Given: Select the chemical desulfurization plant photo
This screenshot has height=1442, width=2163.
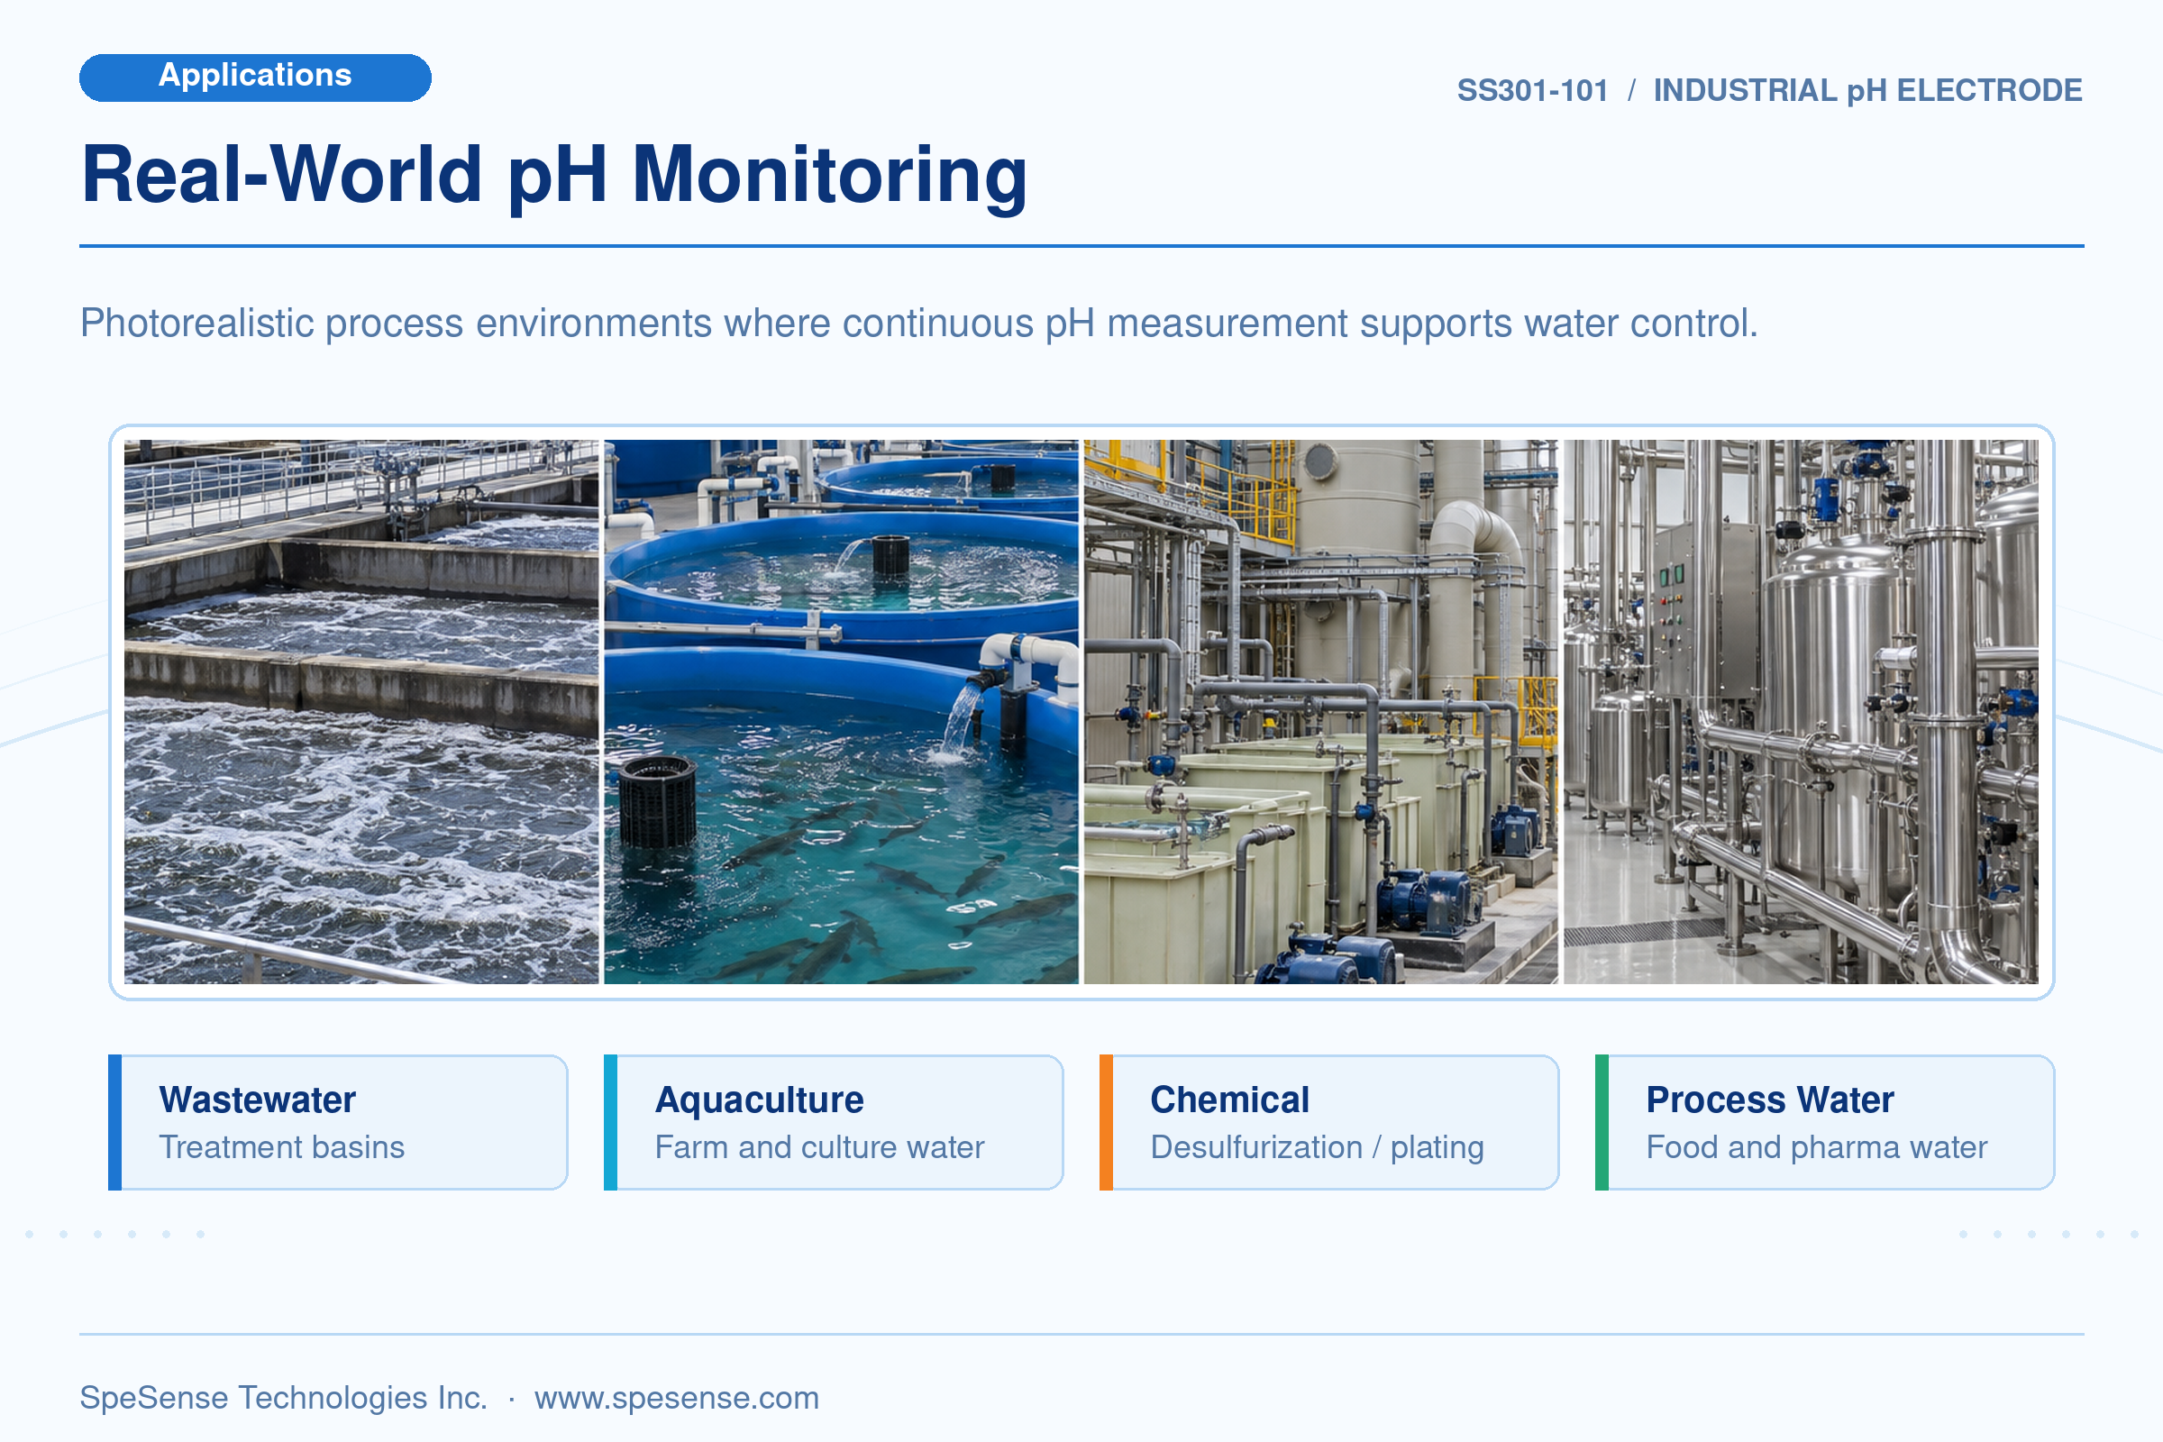Looking at the screenshot, I should coord(1320,711).
